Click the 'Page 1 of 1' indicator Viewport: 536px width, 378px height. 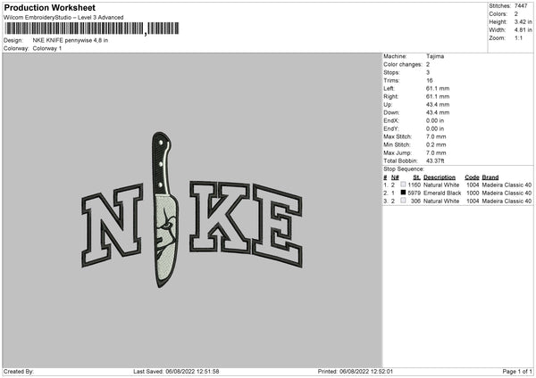pyautogui.click(x=517, y=372)
